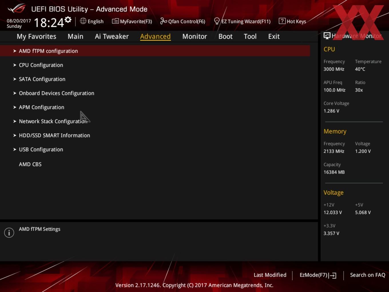
Task: Click the language globe icon
Action: (x=83, y=21)
